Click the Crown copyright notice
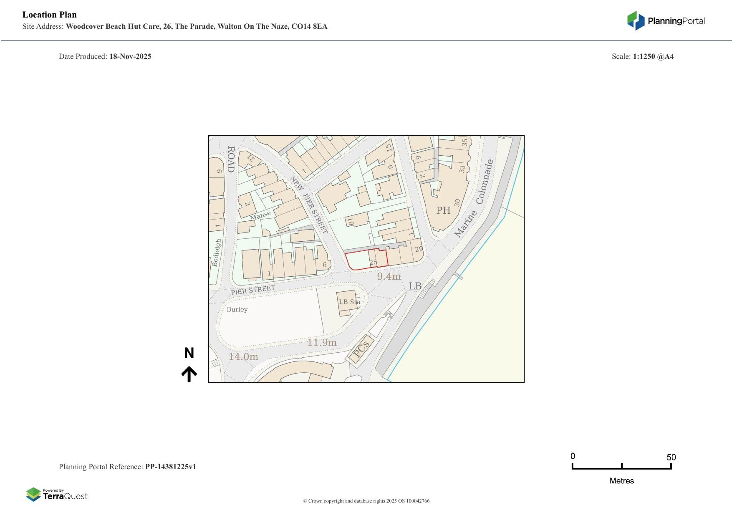The width and height of the screenshot is (732, 518). point(366,501)
